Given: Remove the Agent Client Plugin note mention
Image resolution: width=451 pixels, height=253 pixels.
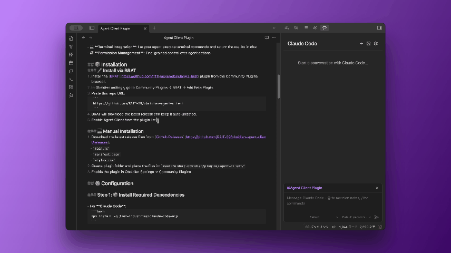Looking at the screenshot, I should tap(377, 188).
